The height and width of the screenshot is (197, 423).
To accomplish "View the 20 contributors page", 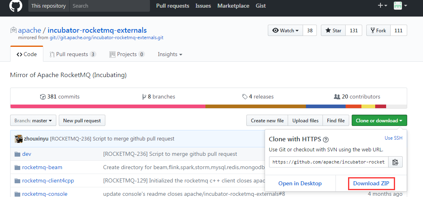I will coord(357,97).
